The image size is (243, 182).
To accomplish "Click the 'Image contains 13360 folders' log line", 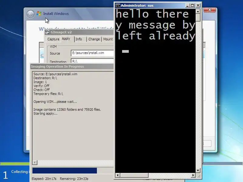I will pos(67,110).
